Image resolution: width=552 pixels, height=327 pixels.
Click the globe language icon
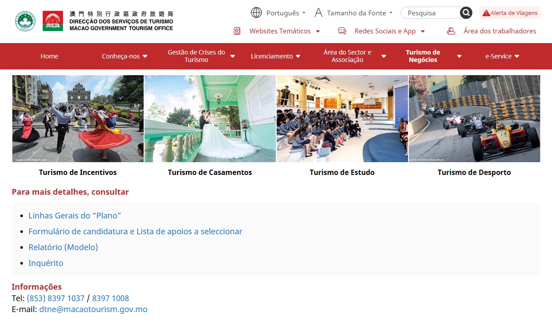tap(256, 13)
